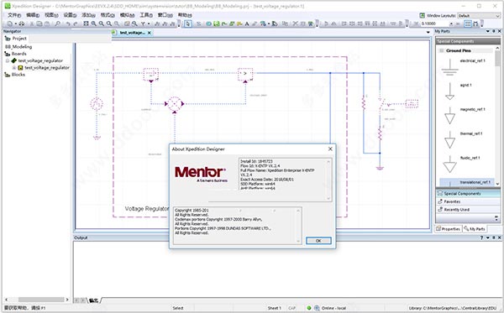Click the last icon right of grid toggle
This screenshot has width=504, height=313.
(x=475, y=23)
